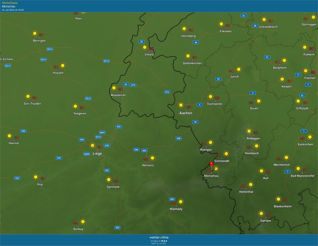Click the sun icon above Beringen
This screenshot has height=246, width=318.
point(35,33)
